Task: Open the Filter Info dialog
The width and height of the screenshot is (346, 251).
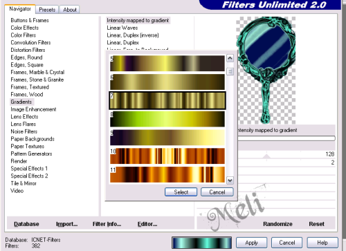Action: click(x=107, y=224)
